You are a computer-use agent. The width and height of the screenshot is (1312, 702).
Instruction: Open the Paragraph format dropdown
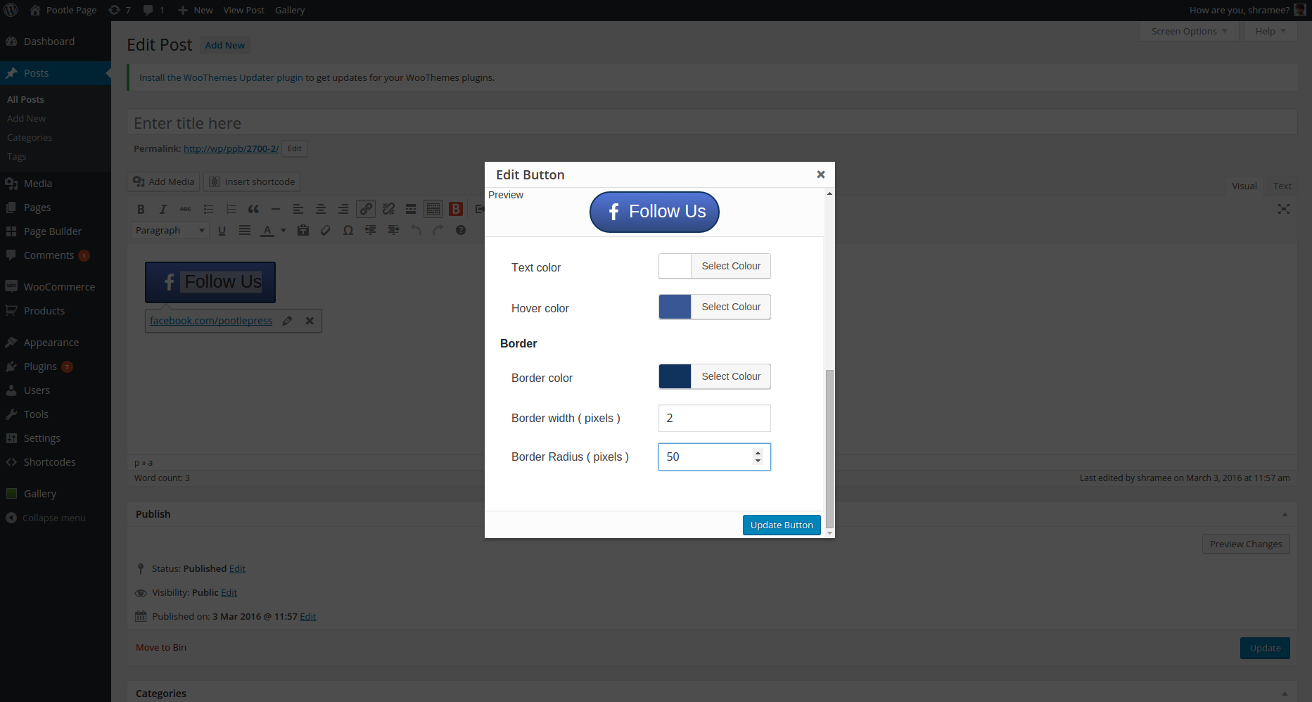[170, 230]
